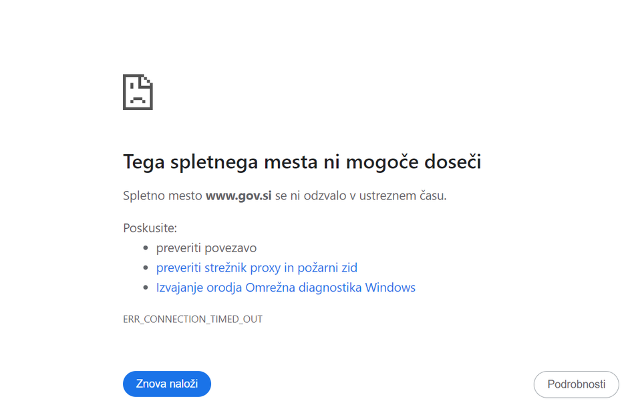Click the Windows network diagnostics suggestion text

pyautogui.click(x=286, y=288)
